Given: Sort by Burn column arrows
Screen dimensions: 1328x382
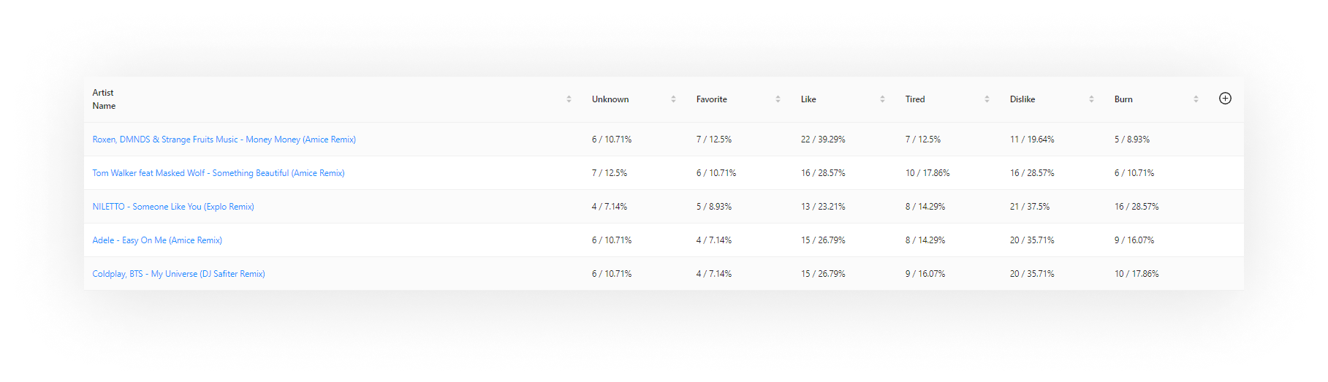Looking at the screenshot, I should click(x=1196, y=99).
